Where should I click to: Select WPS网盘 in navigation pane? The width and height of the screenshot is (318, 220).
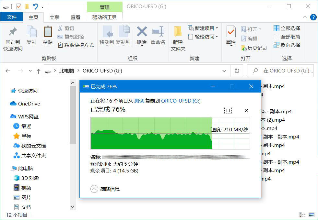tap(24, 116)
